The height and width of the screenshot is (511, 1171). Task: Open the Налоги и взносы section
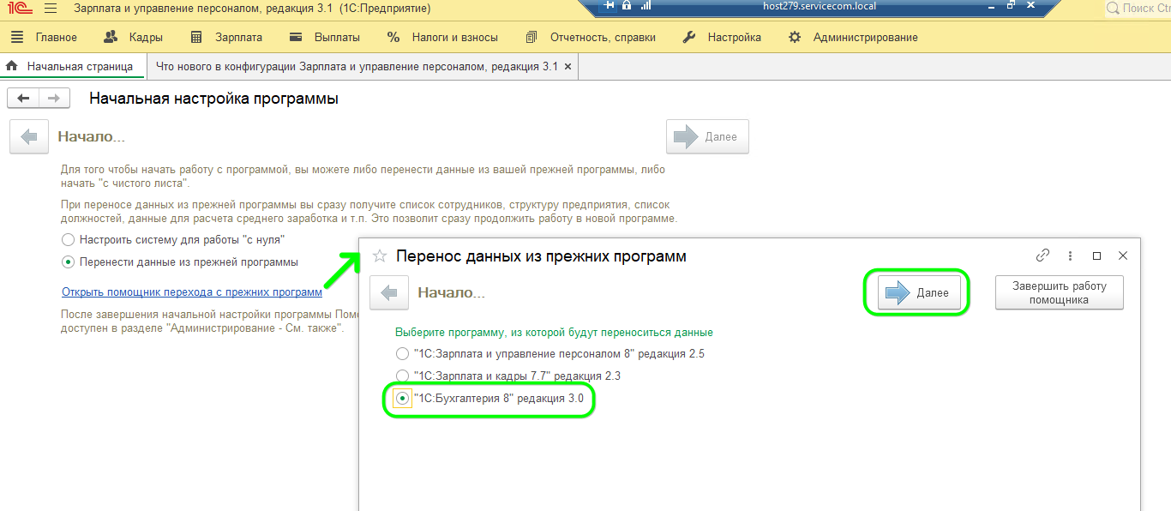(x=442, y=38)
